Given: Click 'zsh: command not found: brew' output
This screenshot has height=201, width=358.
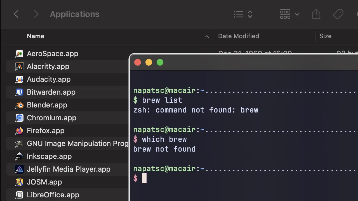Looking at the screenshot, I should (196, 110).
